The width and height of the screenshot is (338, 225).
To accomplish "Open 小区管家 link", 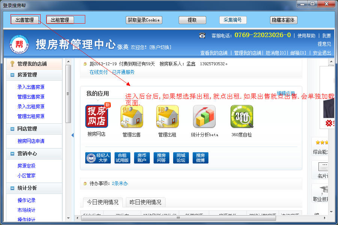I will coord(26,175).
